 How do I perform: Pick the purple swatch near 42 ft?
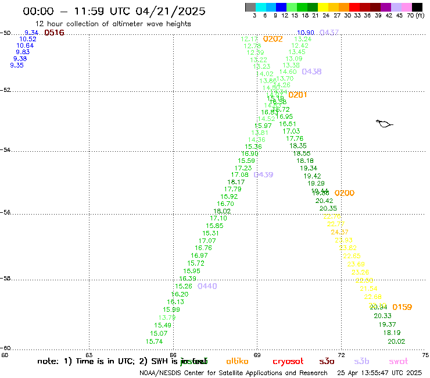(386, 7)
